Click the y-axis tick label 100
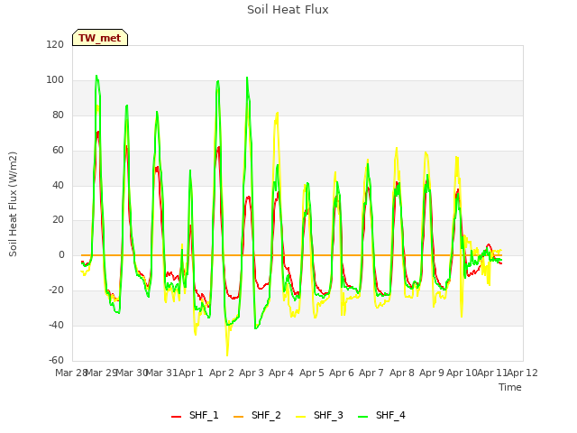The width and height of the screenshot is (577, 433). coord(55,79)
